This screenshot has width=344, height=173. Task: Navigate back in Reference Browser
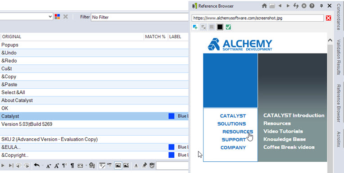[x=280, y=6]
